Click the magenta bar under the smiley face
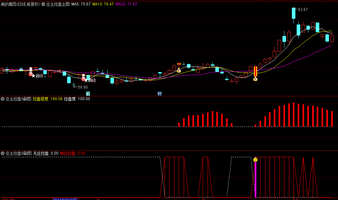 (x=255, y=180)
